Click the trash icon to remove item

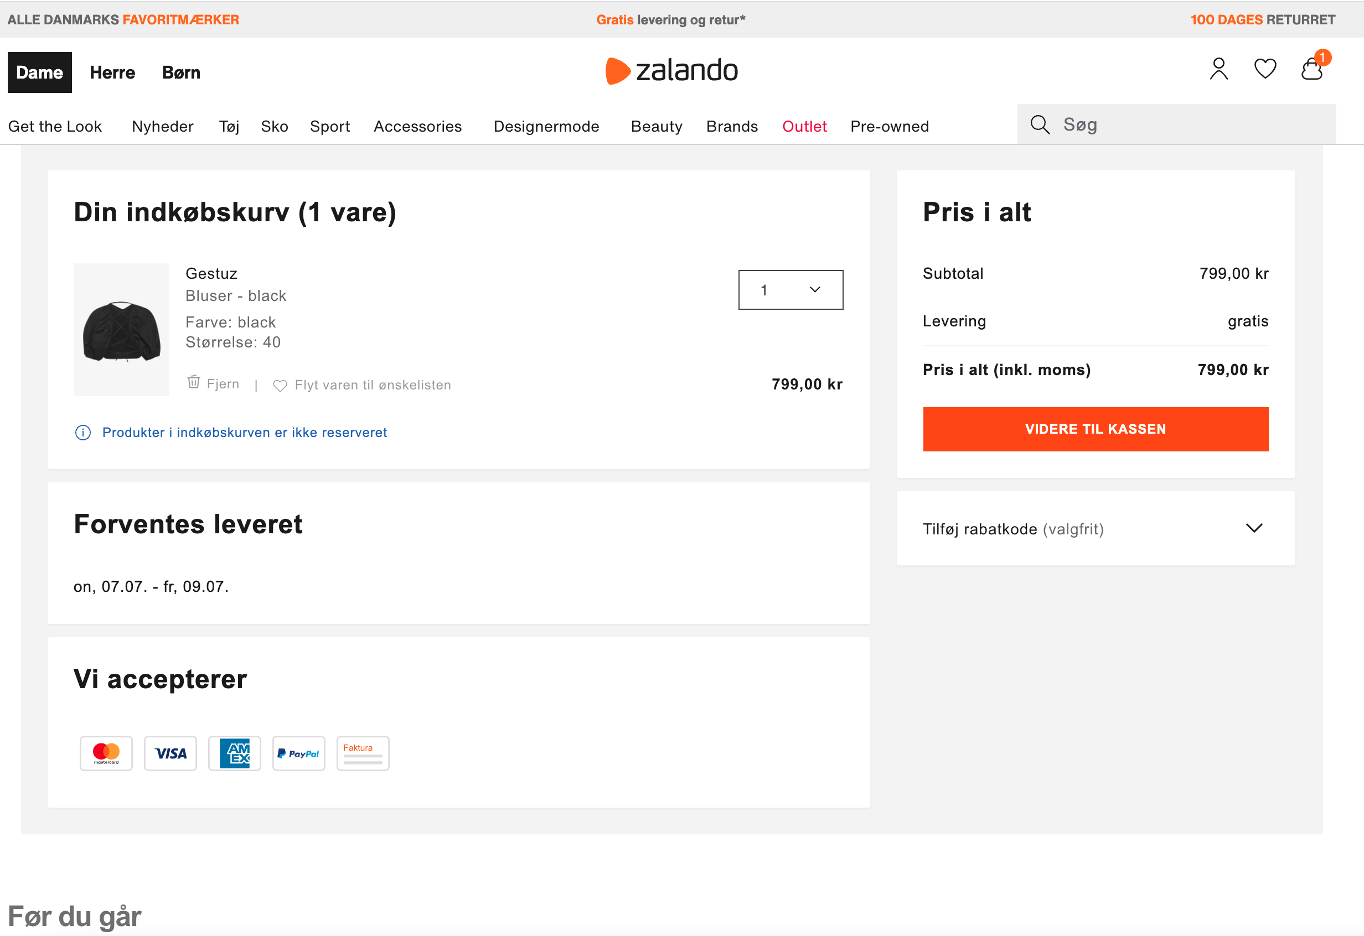[x=193, y=382]
